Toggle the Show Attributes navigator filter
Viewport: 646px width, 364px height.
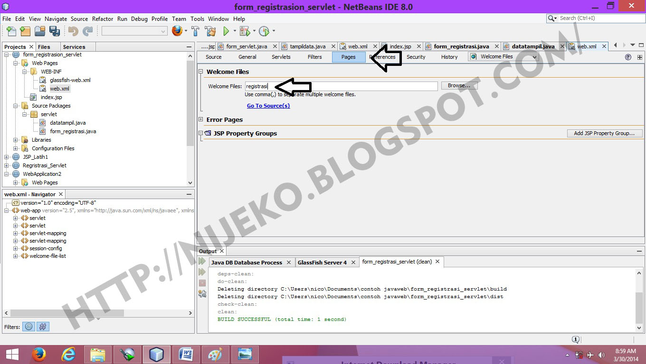pyautogui.click(x=29, y=327)
